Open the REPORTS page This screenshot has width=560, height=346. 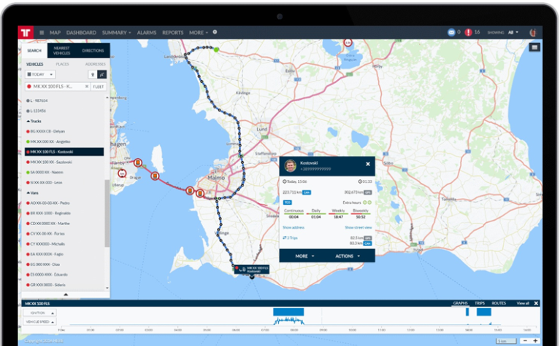tap(172, 33)
